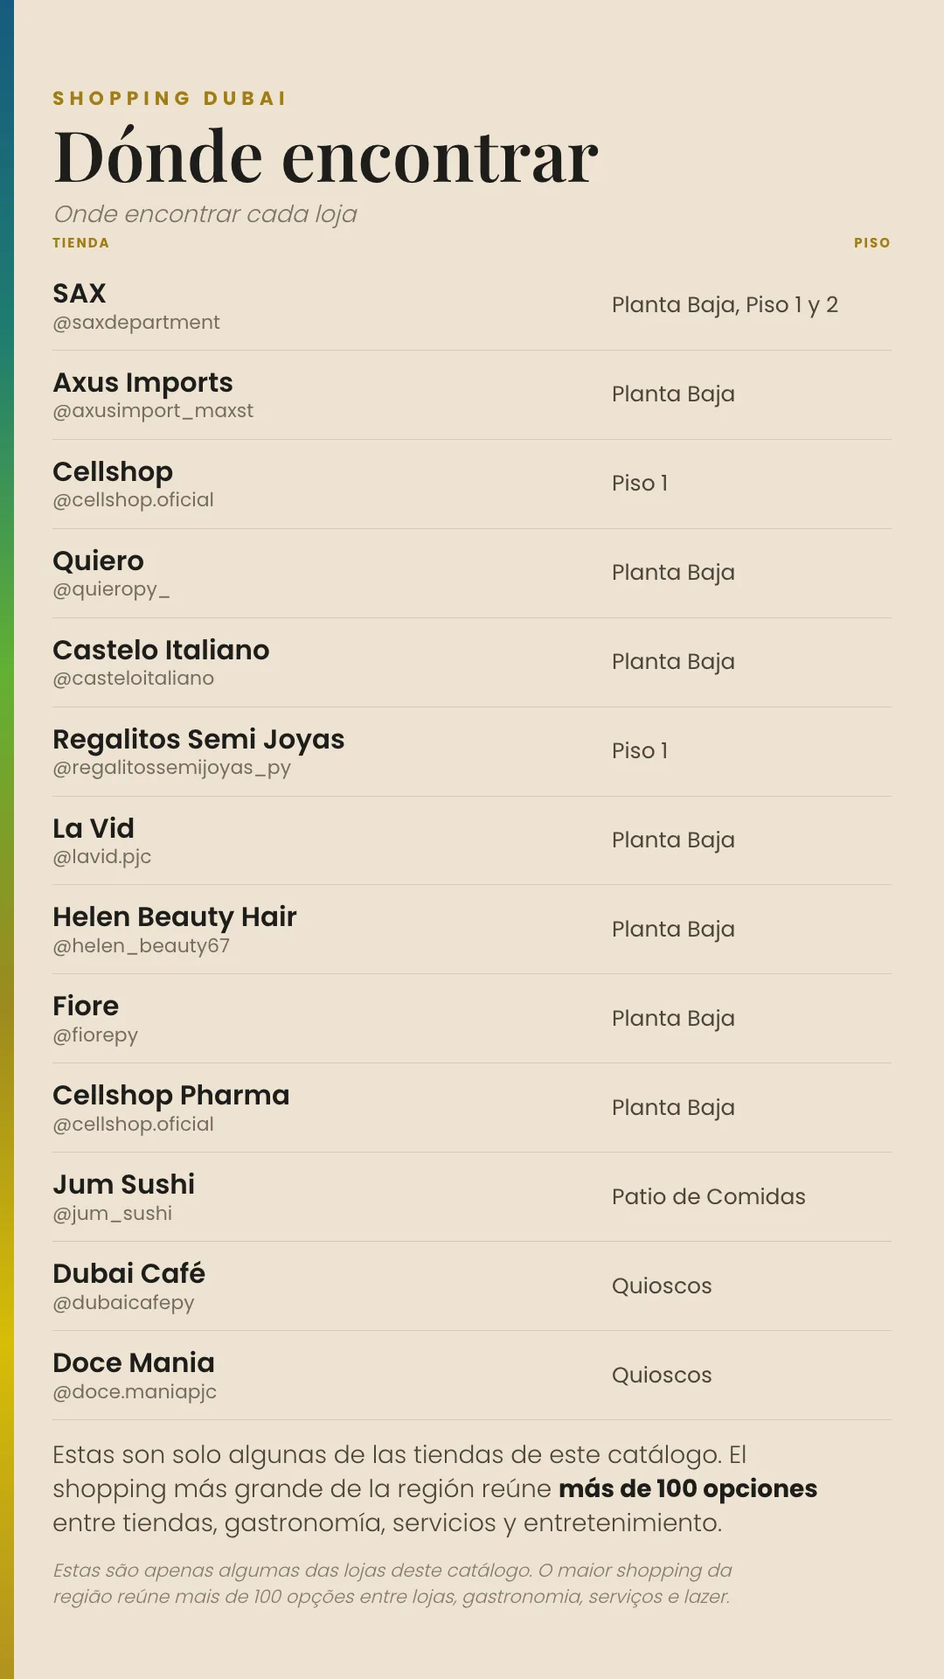Image resolution: width=944 pixels, height=1679 pixels.
Task: Click the Dónde encontrar title
Action: (326, 157)
